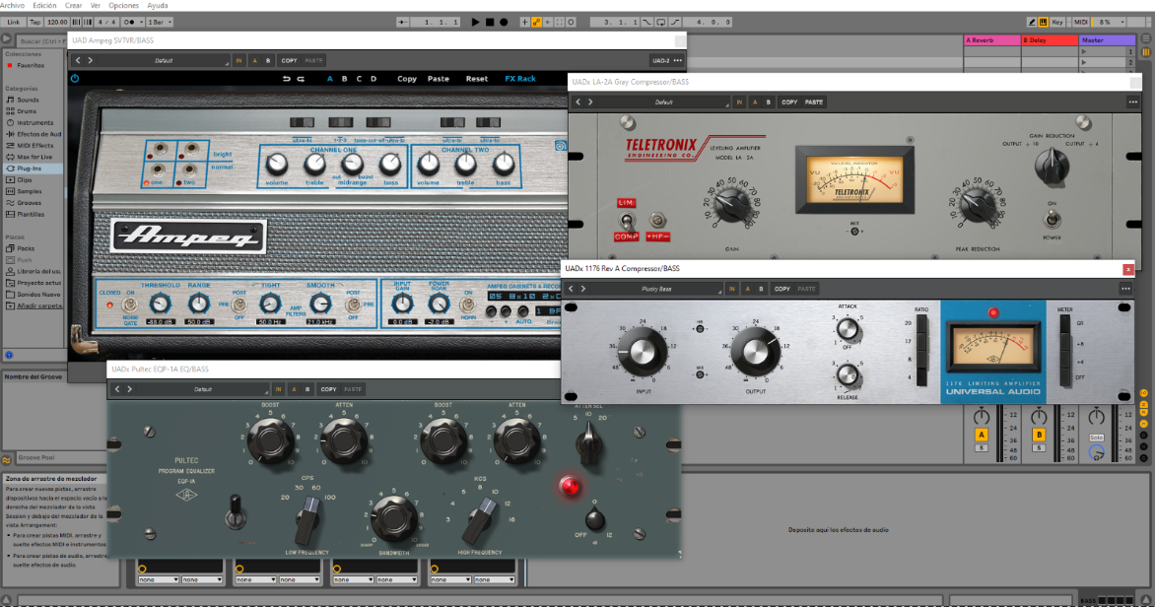The width and height of the screenshot is (1155, 607).
Task: Open the 1176 Plucky Bass preset list
Action: tap(653, 289)
